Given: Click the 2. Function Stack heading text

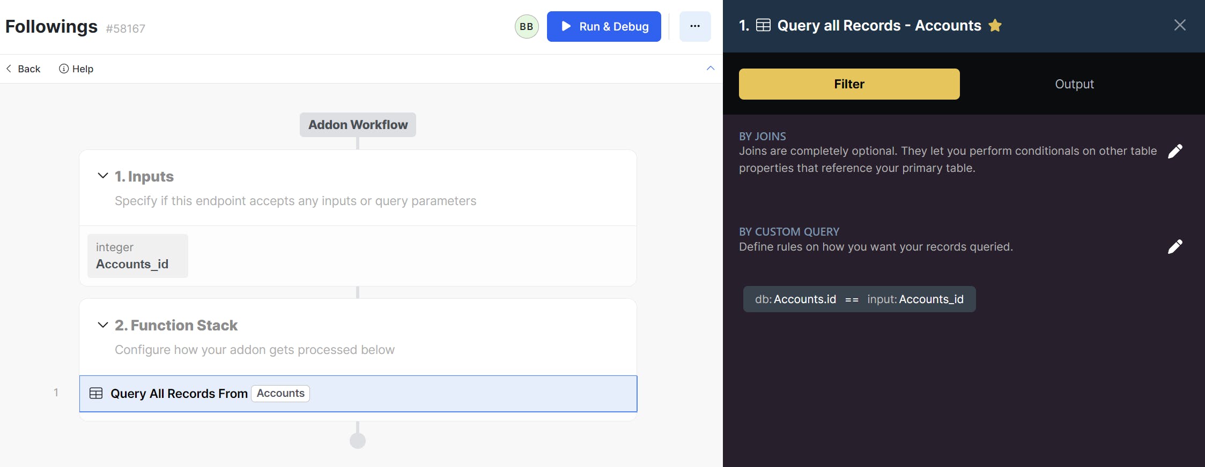Looking at the screenshot, I should (176, 325).
